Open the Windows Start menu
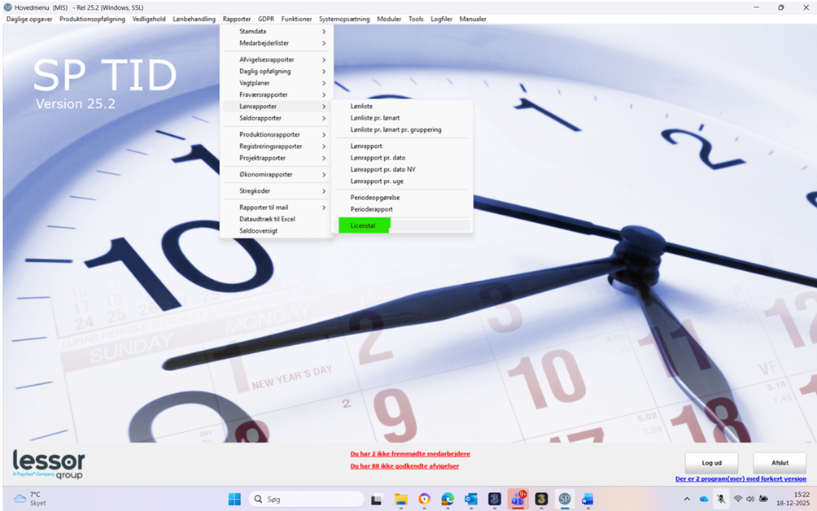This screenshot has width=817, height=511. (x=234, y=499)
